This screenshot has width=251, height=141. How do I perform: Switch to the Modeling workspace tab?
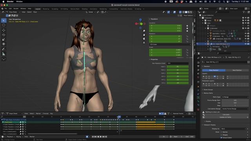pyautogui.click(x=46, y=9)
